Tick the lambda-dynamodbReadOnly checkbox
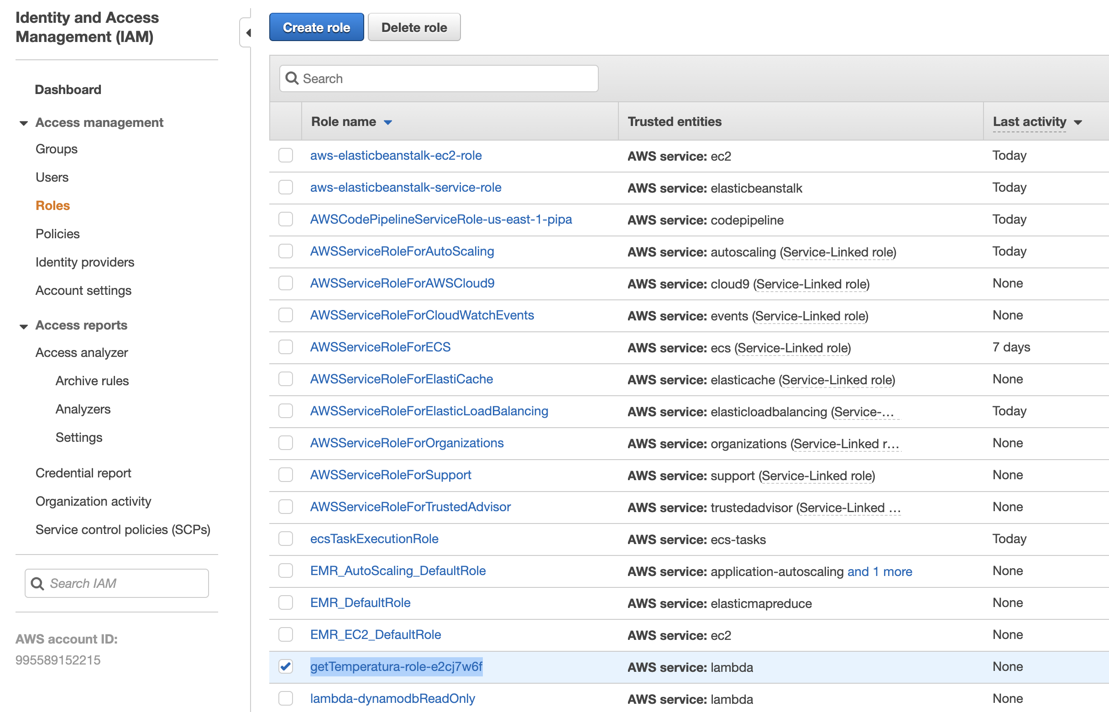The image size is (1109, 712). pyautogui.click(x=285, y=698)
